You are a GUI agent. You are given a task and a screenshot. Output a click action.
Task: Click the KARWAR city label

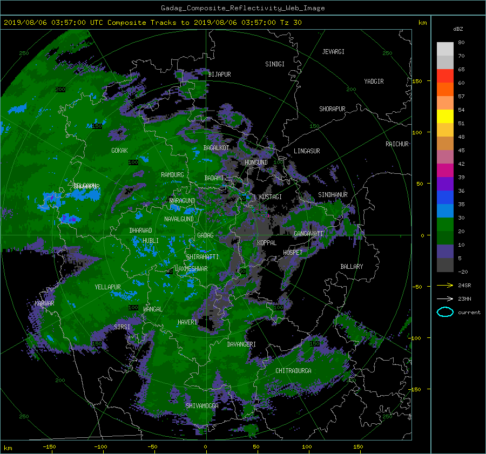pos(44,303)
